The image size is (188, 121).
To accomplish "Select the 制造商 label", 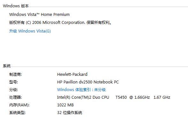I will click(x=15, y=75).
